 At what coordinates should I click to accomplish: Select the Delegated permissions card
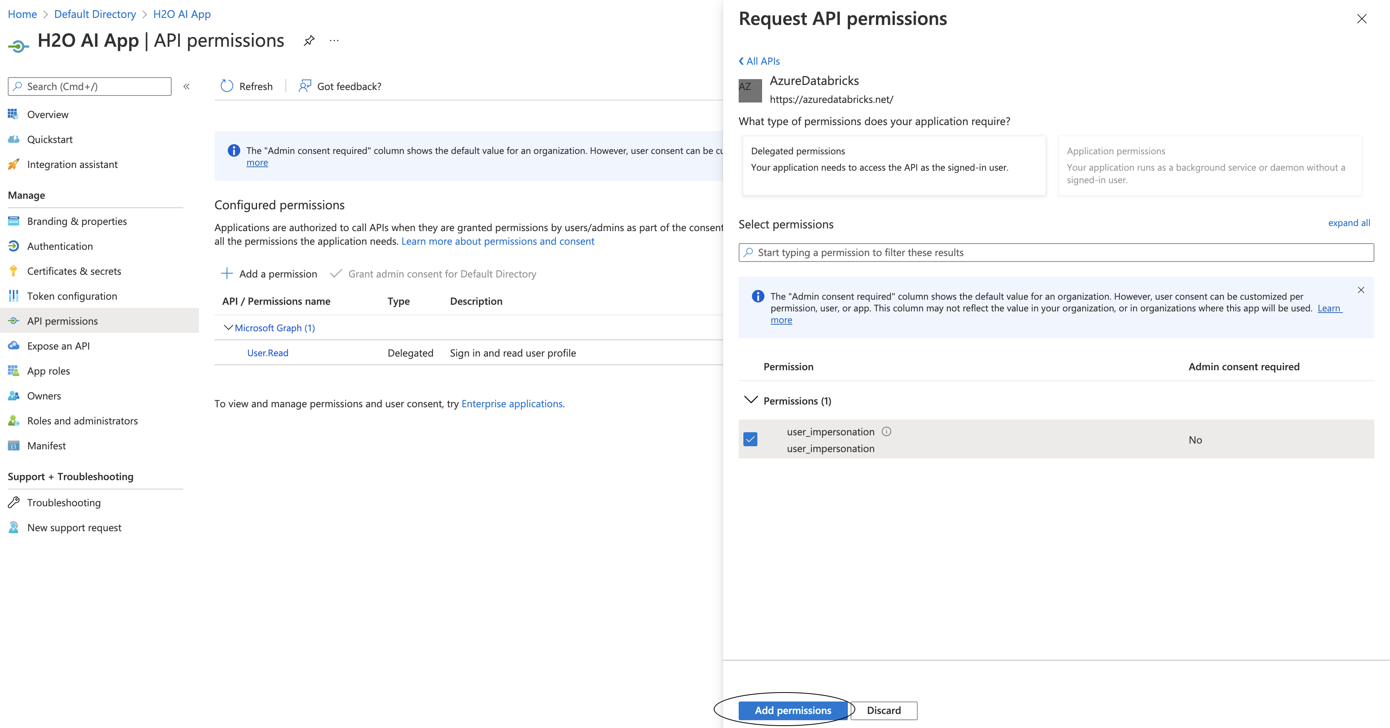(x=894, y=165)
